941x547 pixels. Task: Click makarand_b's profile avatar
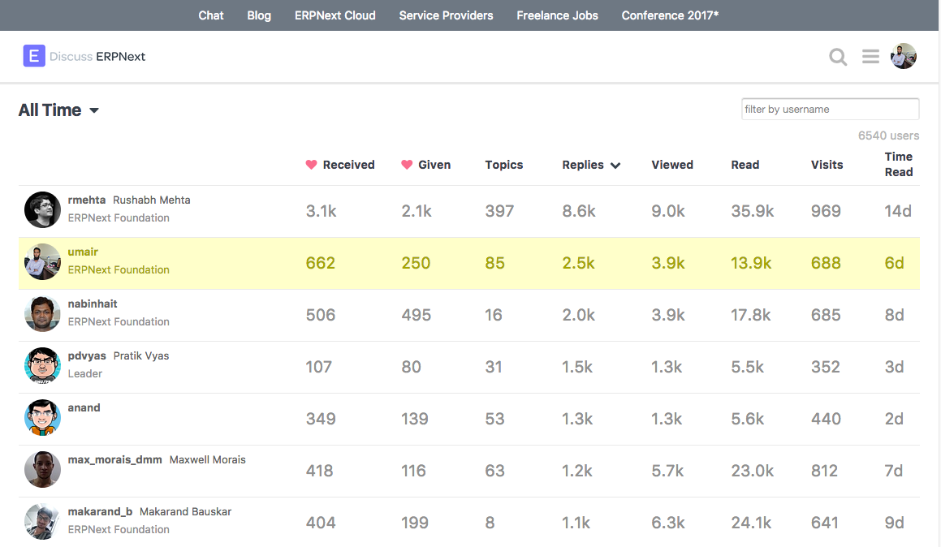(x=42, y=521)
